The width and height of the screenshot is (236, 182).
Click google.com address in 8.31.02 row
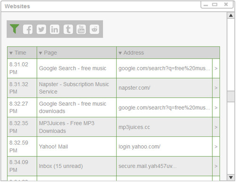click(x=164, y=68)
